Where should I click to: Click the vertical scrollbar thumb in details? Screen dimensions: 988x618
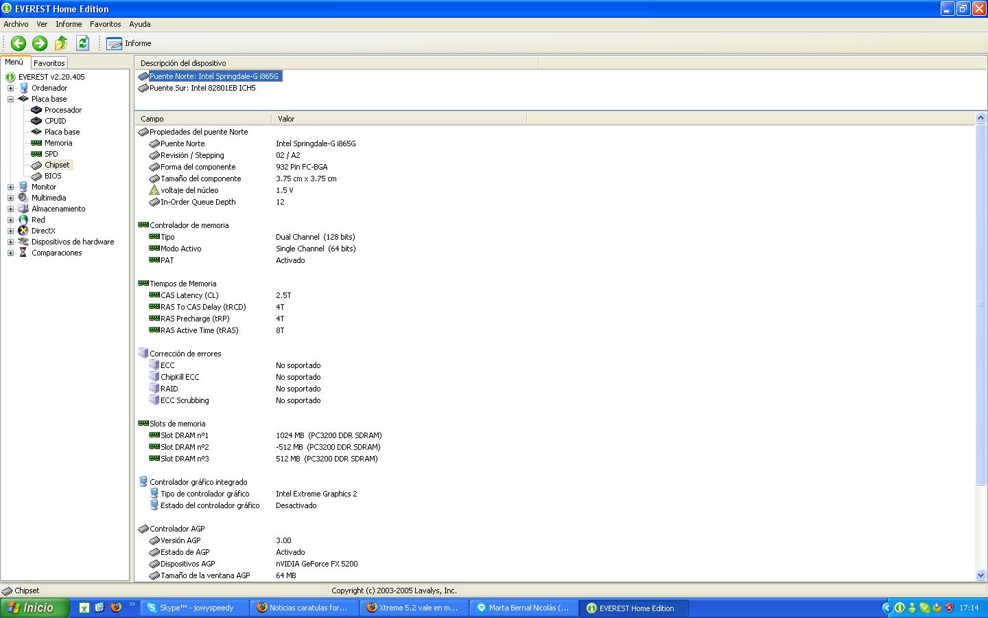(x=980, y=304)
